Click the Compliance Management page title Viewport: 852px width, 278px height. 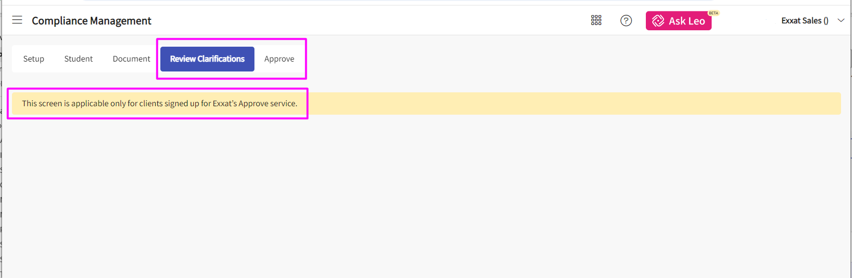point(92,20)
